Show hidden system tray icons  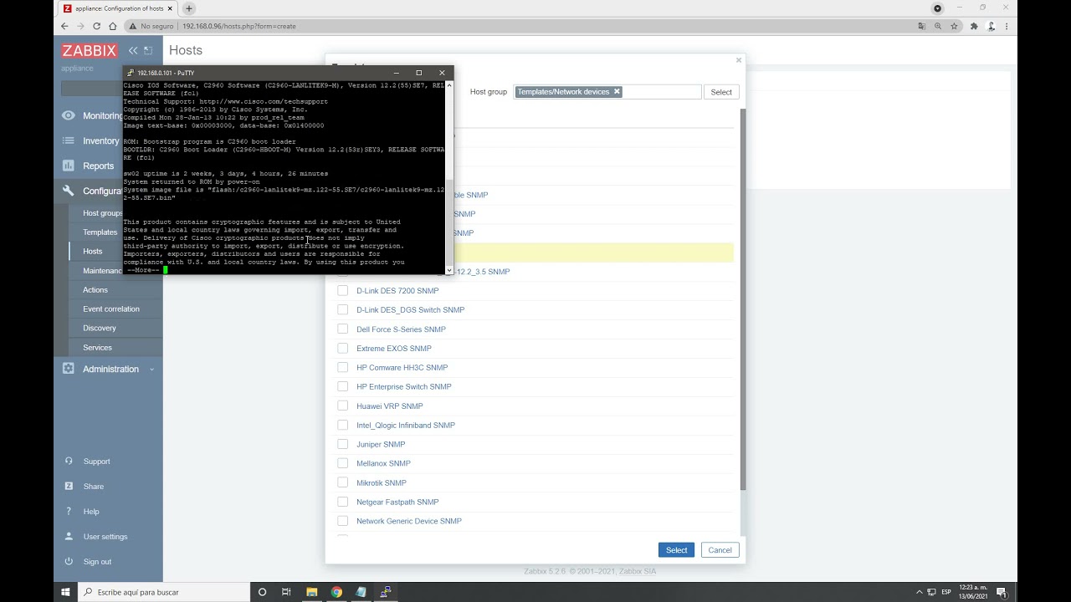coord(920,592)
